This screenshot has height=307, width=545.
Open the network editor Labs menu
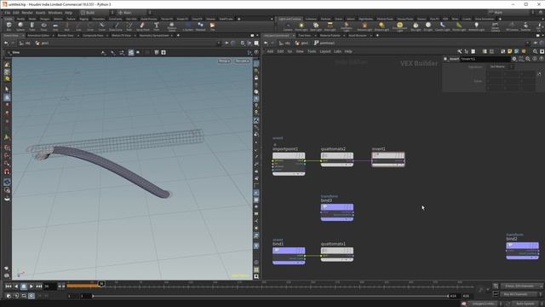pyautogui.click(x=337, y=51)
